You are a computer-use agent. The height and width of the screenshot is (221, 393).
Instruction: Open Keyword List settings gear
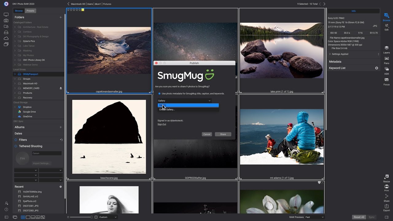(x=377, y=68)
